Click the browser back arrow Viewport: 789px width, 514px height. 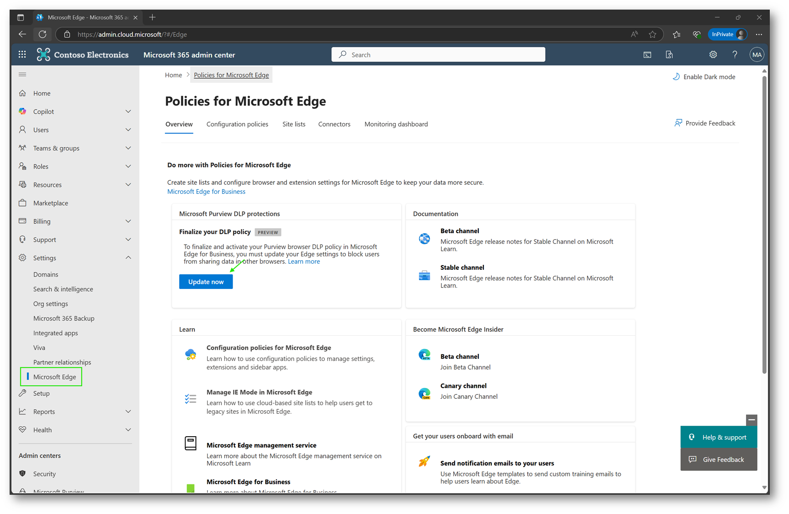pos(22,34)
